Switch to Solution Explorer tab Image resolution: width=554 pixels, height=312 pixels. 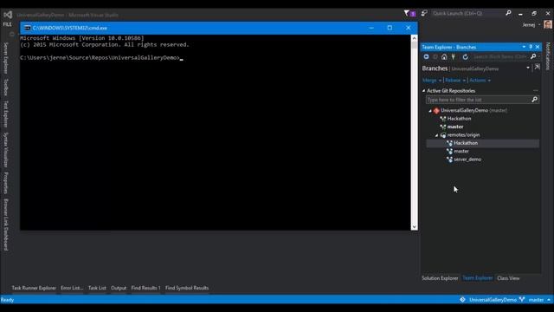coord(440,278)
